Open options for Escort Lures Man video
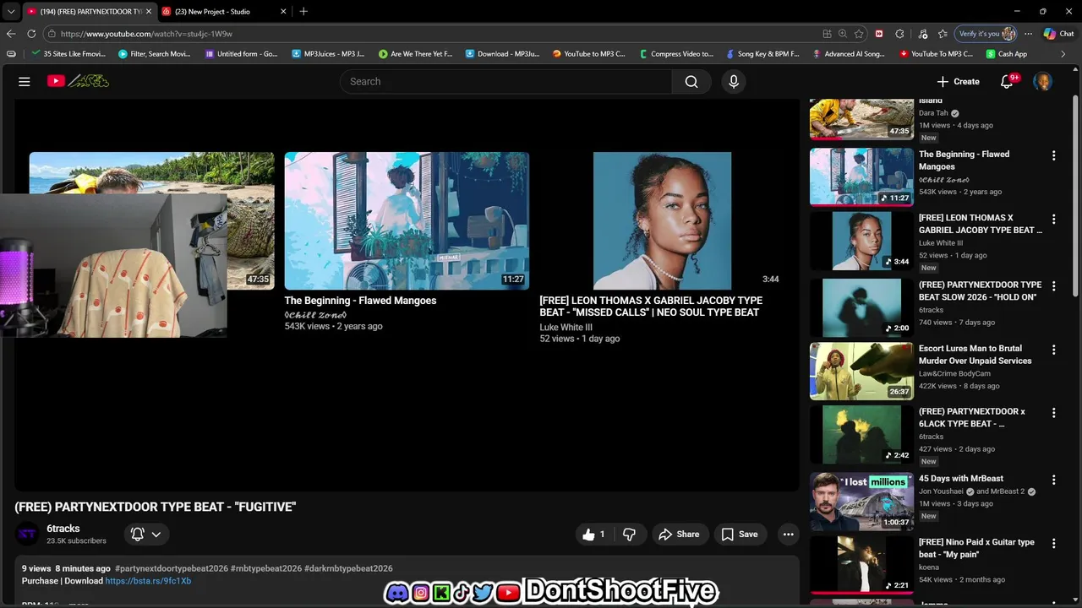Image resolution: width=1082 pixels, height=608 pixels. (x=1053, y=350)
